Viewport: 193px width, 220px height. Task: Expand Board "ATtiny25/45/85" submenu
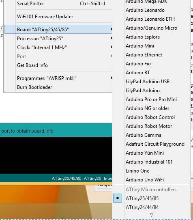pos(58,30)
